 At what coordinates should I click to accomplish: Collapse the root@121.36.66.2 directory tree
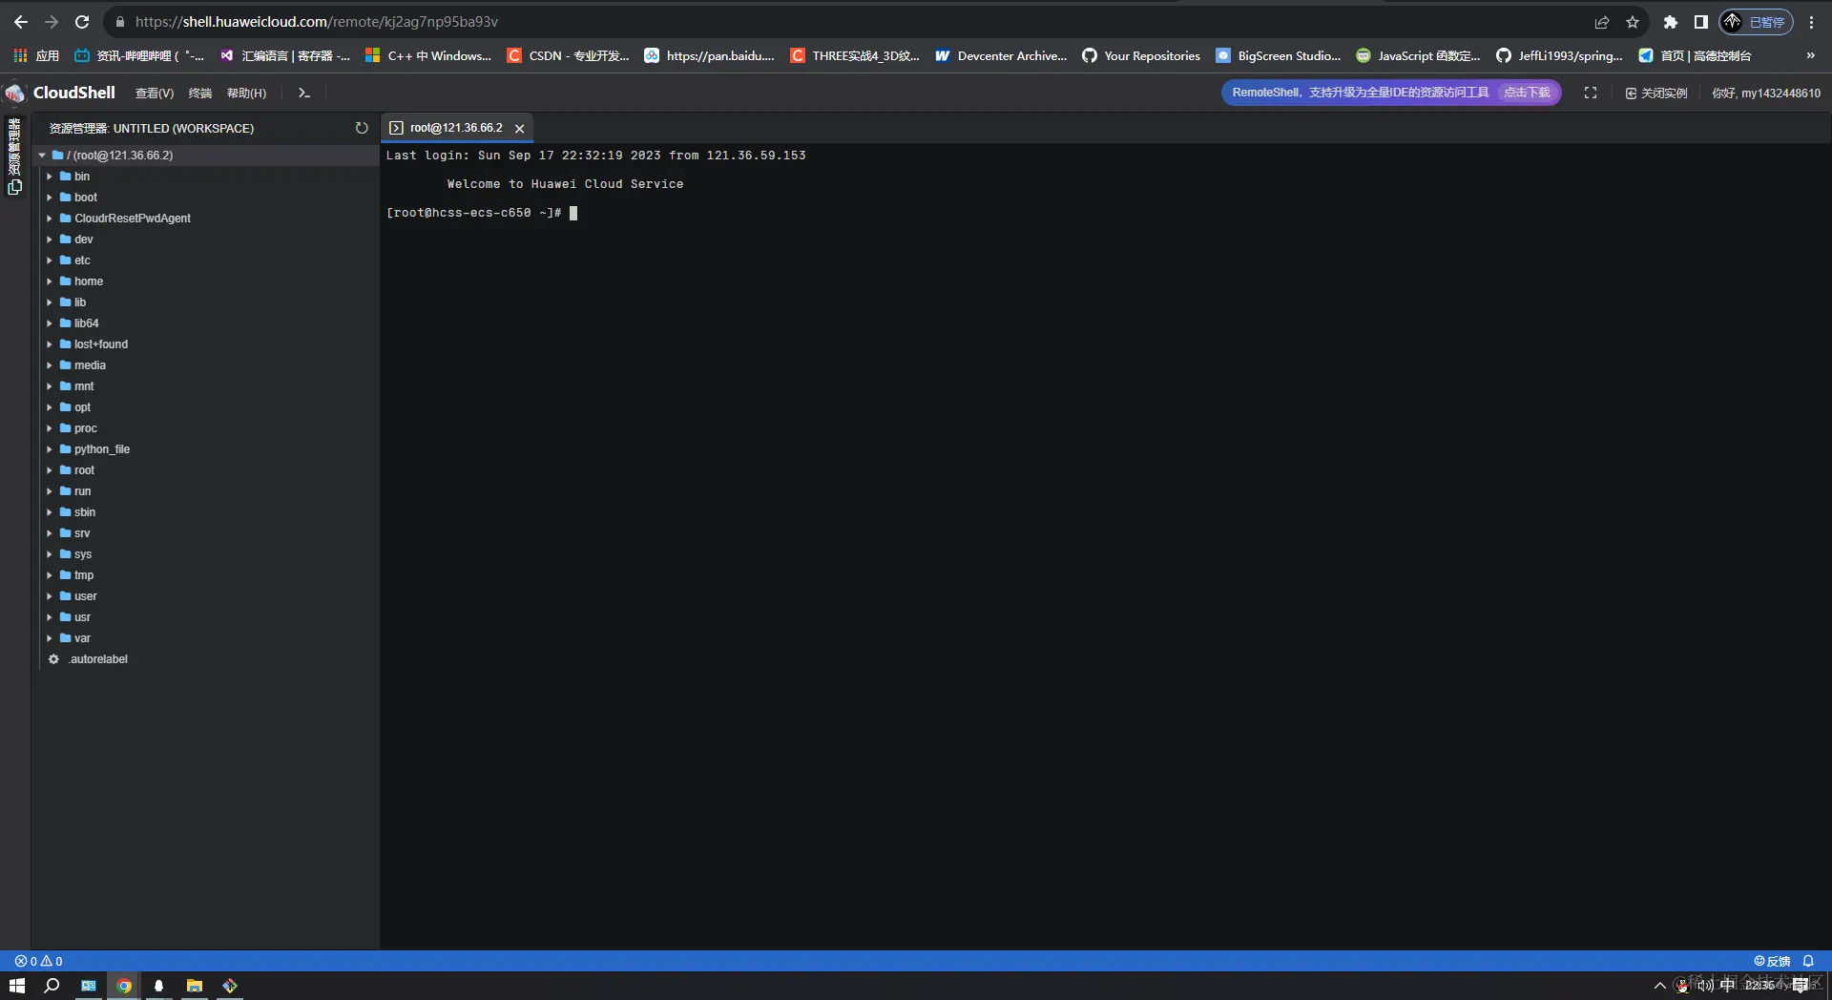coord(42,155)
